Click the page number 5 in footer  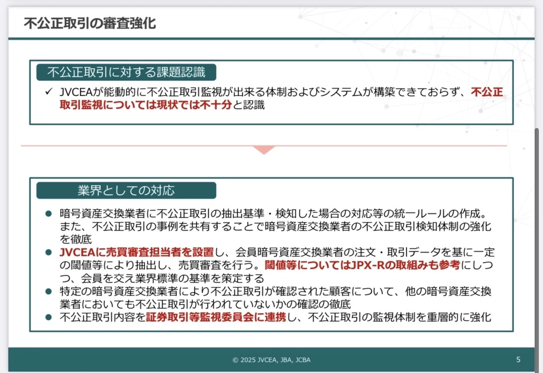[x=518, y=360]
